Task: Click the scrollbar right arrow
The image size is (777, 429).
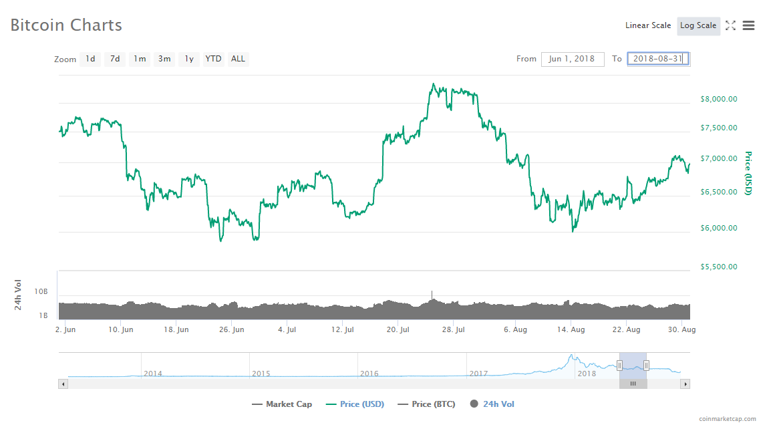Action: click(x=685, y=384)
